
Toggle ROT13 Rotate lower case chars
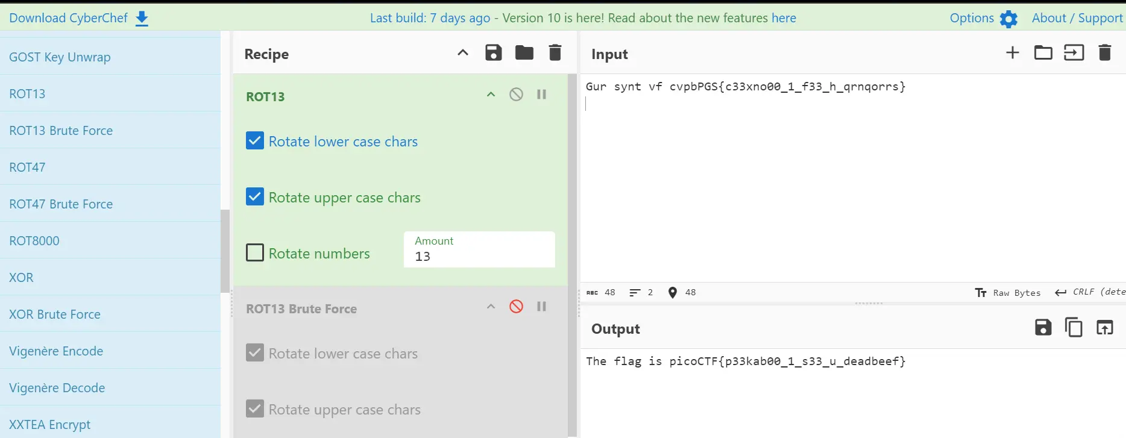click(255, 141)
